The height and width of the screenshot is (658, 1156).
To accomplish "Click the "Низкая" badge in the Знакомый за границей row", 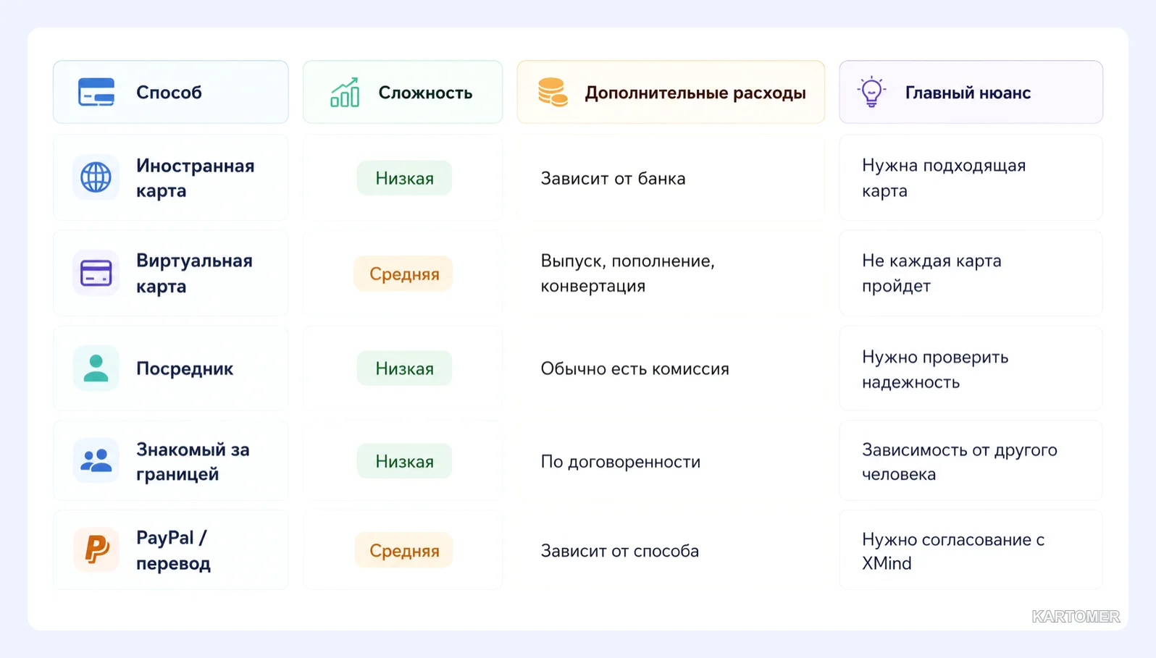I will 404,461.
